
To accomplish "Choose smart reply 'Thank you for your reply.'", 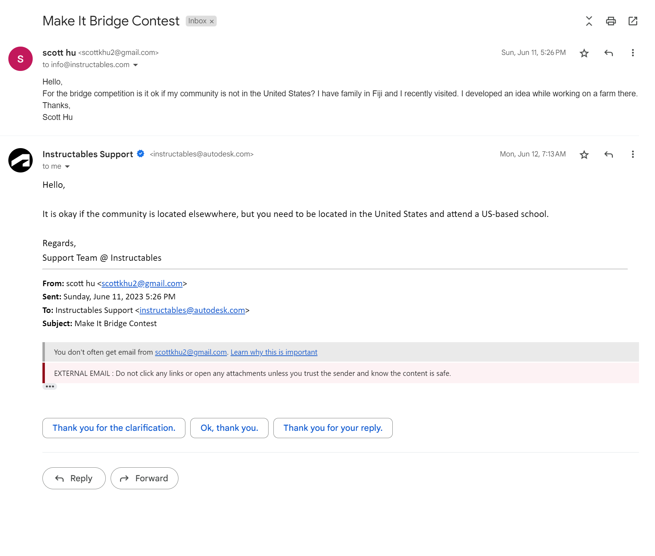I will pyautogui.click(x=333, y=428).
